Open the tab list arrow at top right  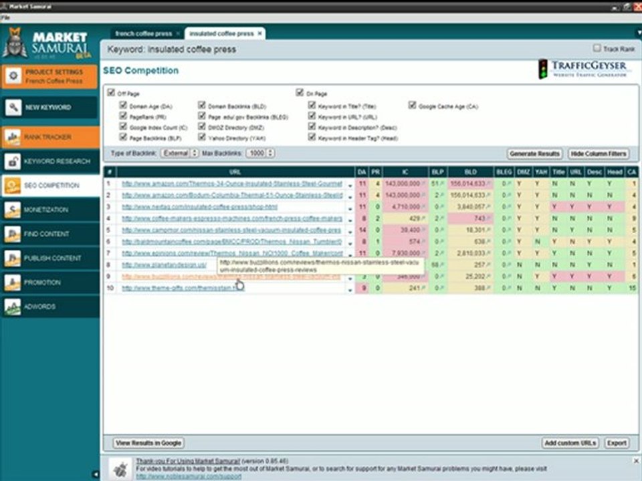638,33
